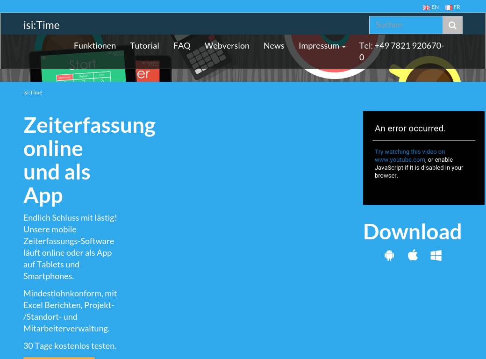This screenshot has width=486, height=359.
Task: Click the Apple download icon
Action: point(413,255)
